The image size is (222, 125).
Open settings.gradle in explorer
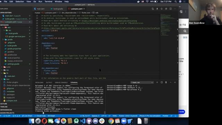[13, 64]
